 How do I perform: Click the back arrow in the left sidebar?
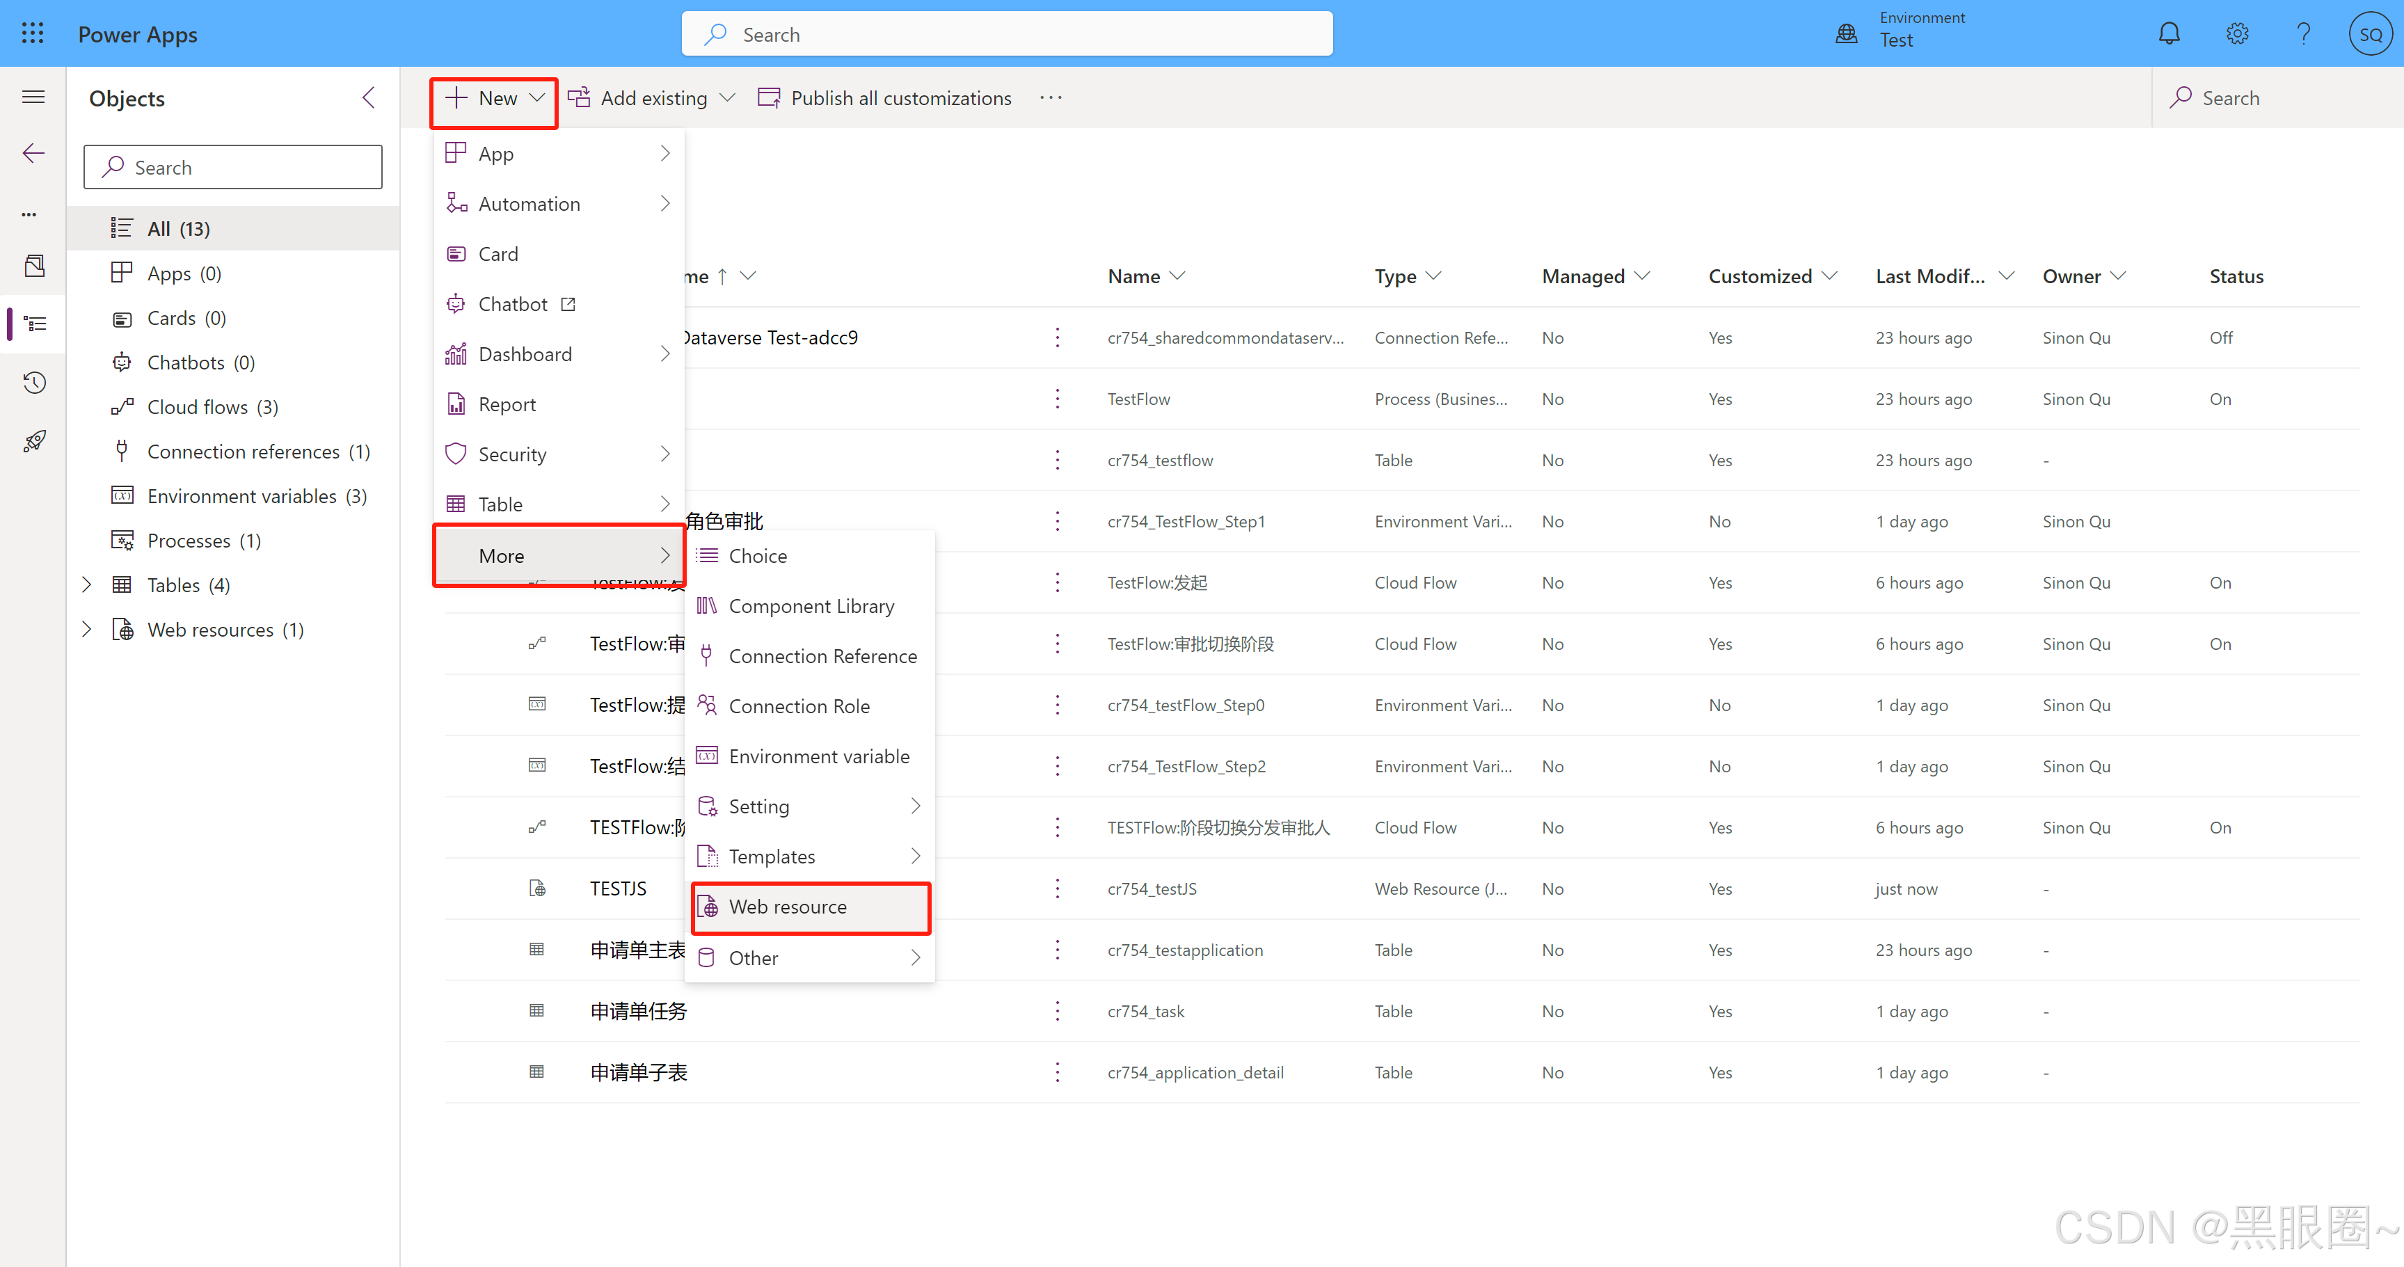coord(33,153)
